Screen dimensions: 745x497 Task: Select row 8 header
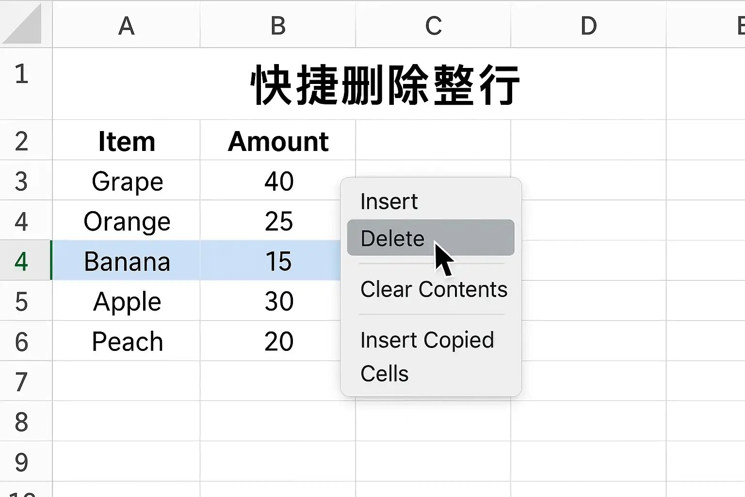[26, 421]
